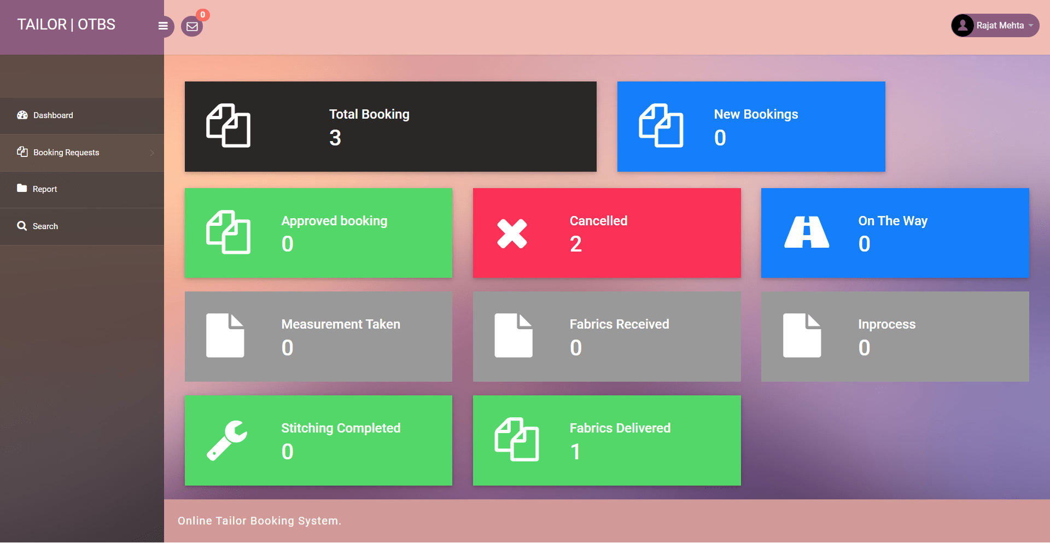Open the Dashboard menu item
The height and width of the screenshot is (543, 1050).
[x=53, y=115]
